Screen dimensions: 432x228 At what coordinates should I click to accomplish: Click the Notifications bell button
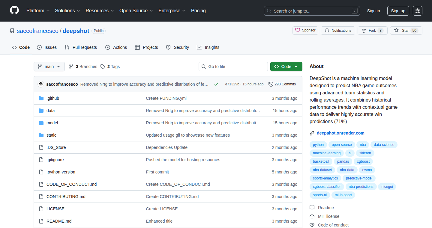click(x=338, y=31)
